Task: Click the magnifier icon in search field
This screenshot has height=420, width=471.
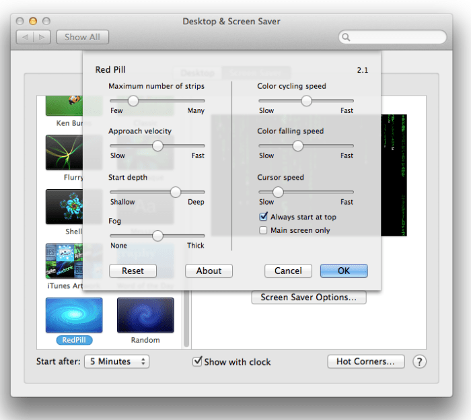Action: [x=348, y=38]
